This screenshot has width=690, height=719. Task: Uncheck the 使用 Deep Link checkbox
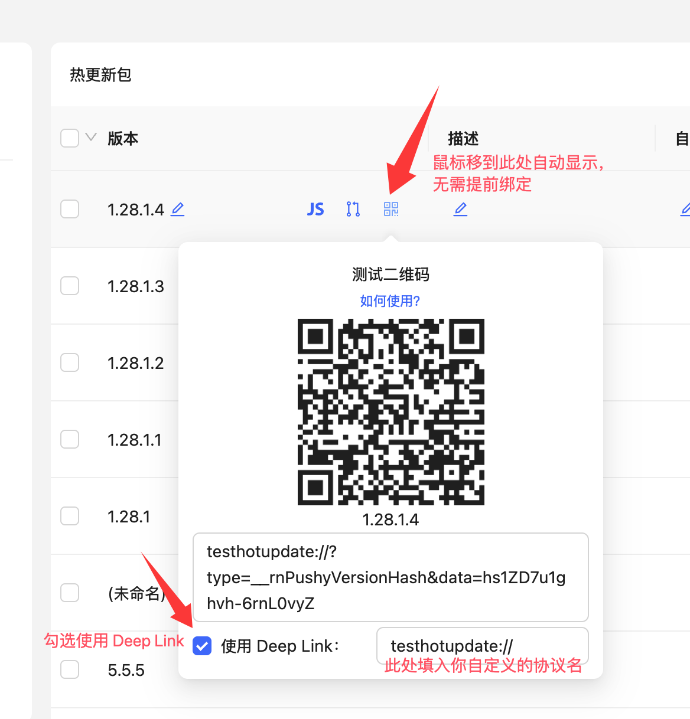(202, 646)
